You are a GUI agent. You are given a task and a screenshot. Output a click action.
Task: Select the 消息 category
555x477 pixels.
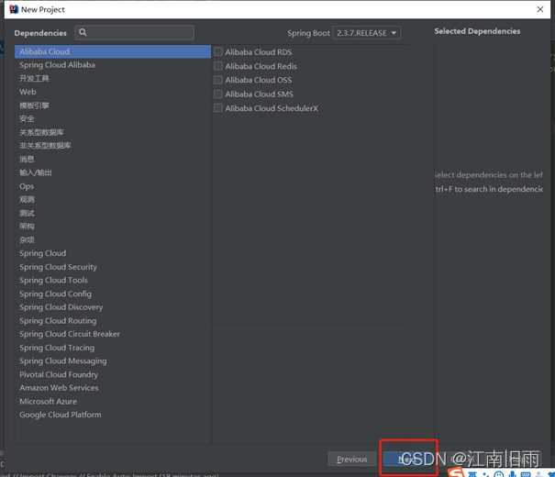(113, 160)
